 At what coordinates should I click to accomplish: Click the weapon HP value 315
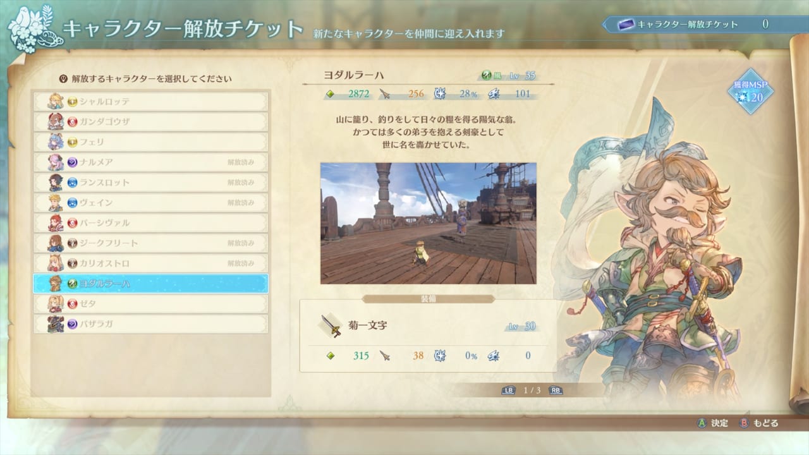pos(361,356)
